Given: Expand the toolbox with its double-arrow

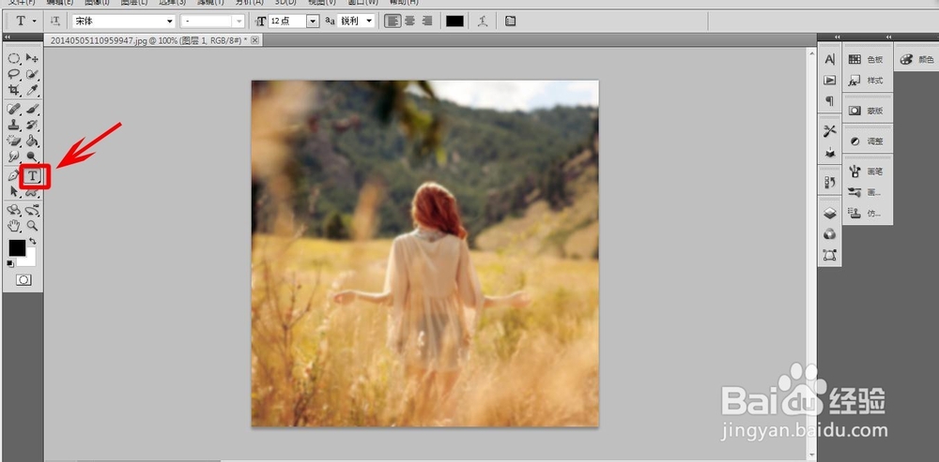Looking at the screenshot, I should 8,37.
